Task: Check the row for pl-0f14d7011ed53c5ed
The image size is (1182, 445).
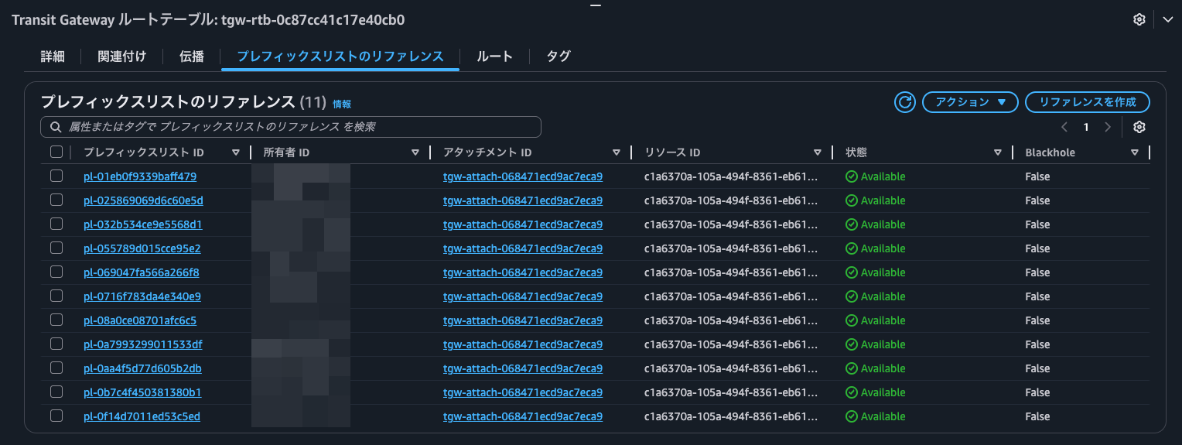Action: point(56,416)
